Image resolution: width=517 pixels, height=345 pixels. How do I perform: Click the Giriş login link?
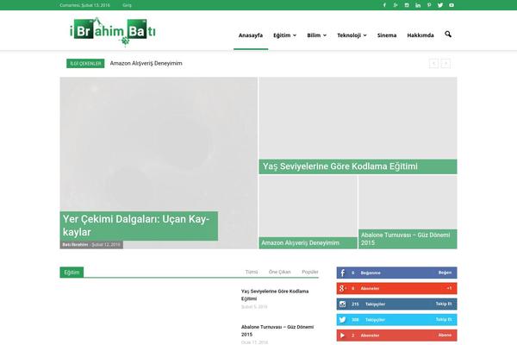coord(127,5)
